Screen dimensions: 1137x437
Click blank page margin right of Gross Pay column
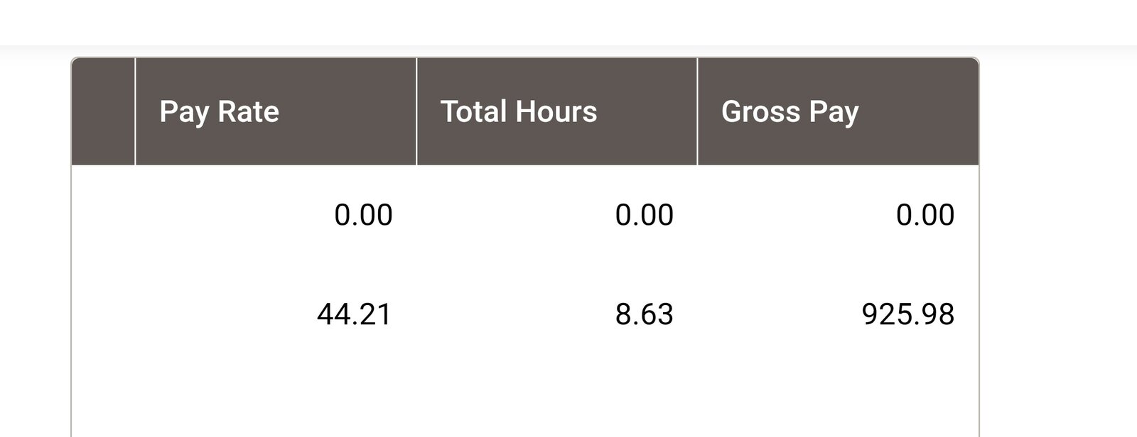coord(1058,241)
